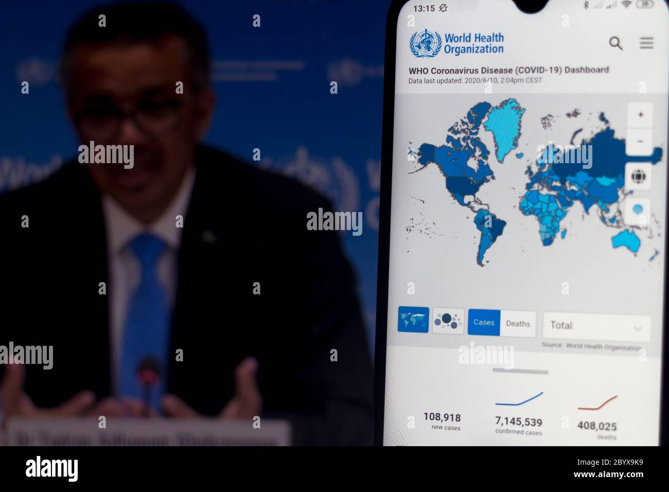Viewport: 669px width, 492px height.
Task: Tap the Bluetooth status icon
Action: (586, 5)
